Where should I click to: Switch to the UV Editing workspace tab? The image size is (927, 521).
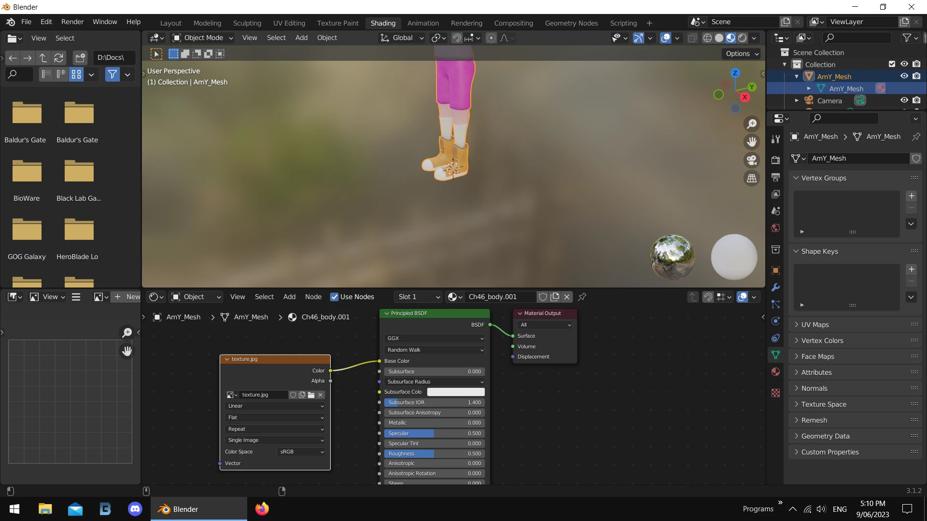click(289, 23)
